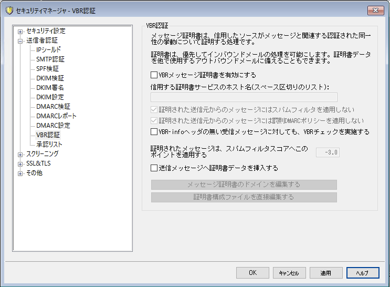Toggle スパムフィルタを適用しない checkbox

tap(154, 110)
